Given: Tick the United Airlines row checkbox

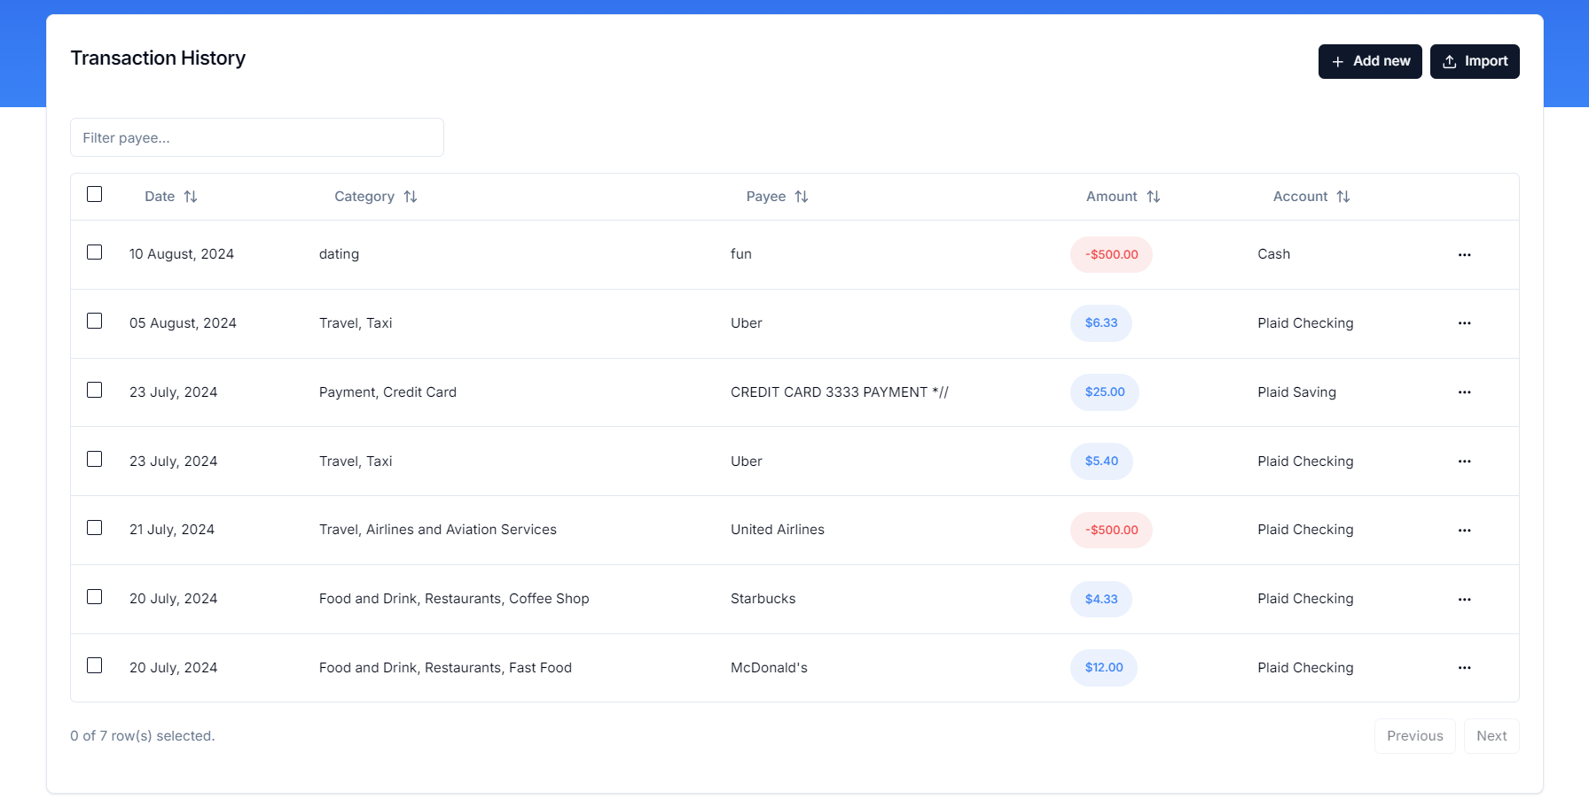Looking at the screenshot, I should [95, 528].
